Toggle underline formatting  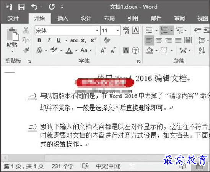pyautogui.click(x=59, y=40)
